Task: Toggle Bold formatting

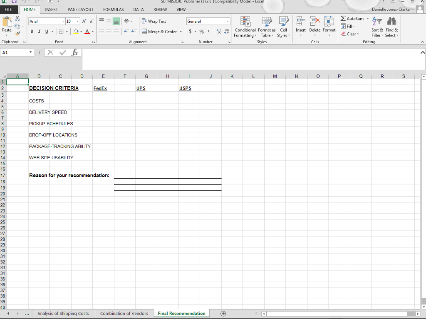Action: coord(32,32)
